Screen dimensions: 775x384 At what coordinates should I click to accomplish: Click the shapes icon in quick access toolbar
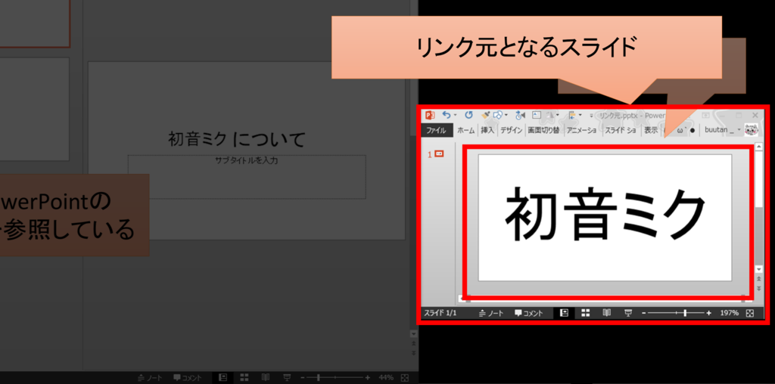point(497,115)
